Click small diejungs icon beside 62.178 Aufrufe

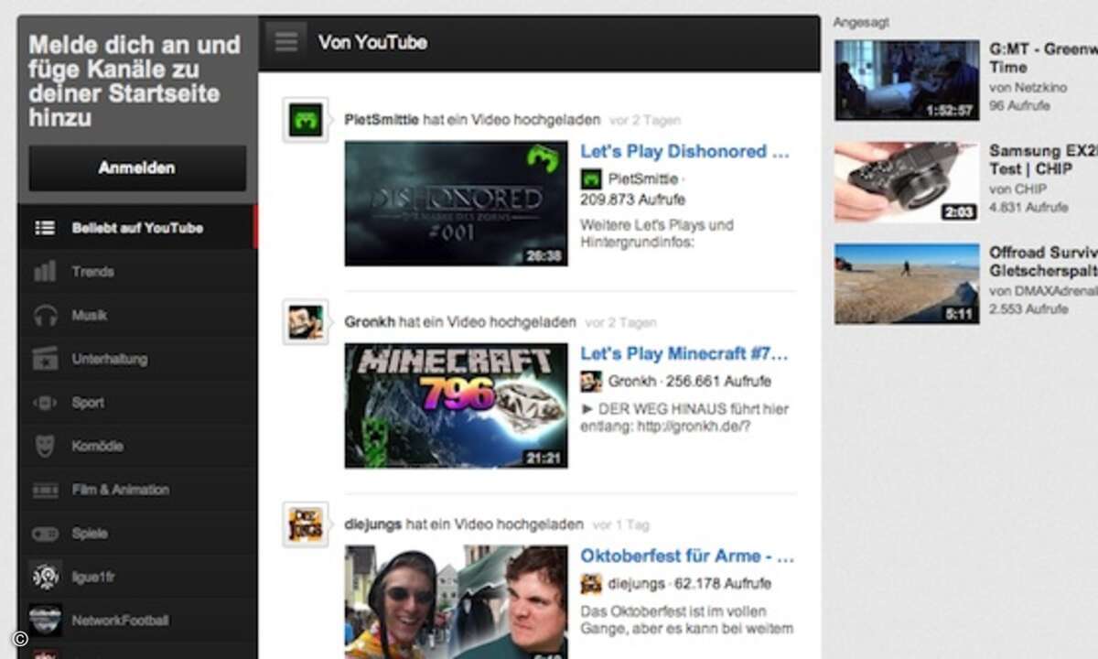pyautogui.click(x=591, y=583)
